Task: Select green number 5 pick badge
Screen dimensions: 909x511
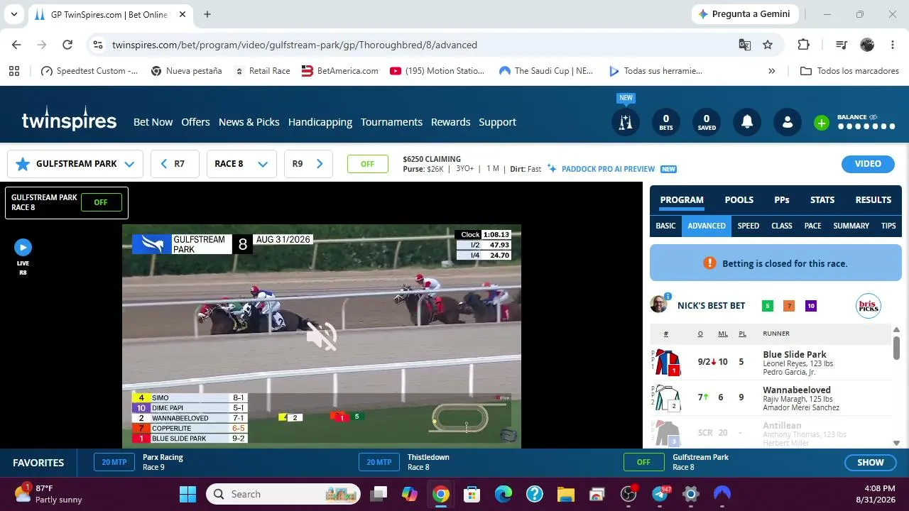Action: point(767,306)
